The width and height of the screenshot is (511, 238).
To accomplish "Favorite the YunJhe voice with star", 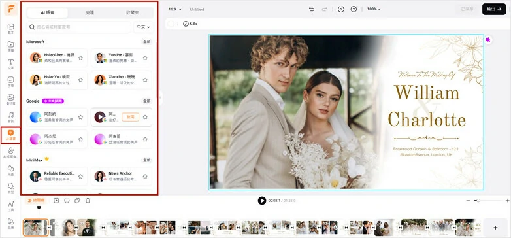I will click(145, 58).
